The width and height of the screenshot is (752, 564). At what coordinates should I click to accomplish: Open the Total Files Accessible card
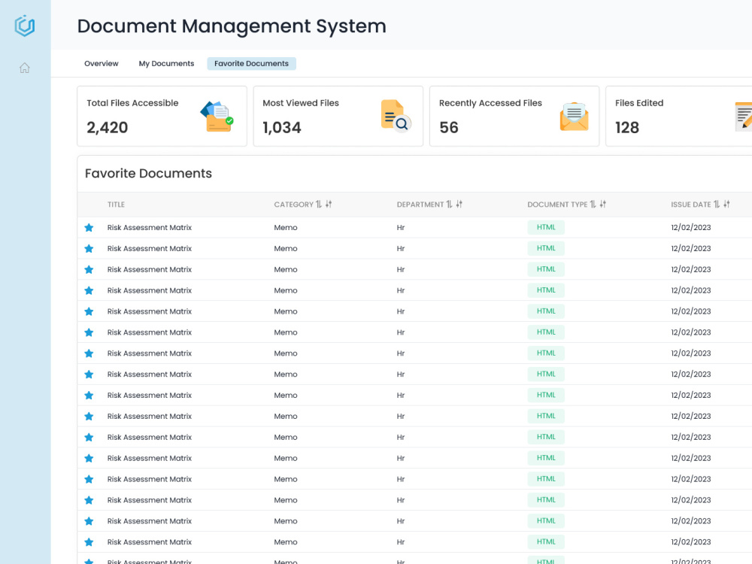pos(162,116)
